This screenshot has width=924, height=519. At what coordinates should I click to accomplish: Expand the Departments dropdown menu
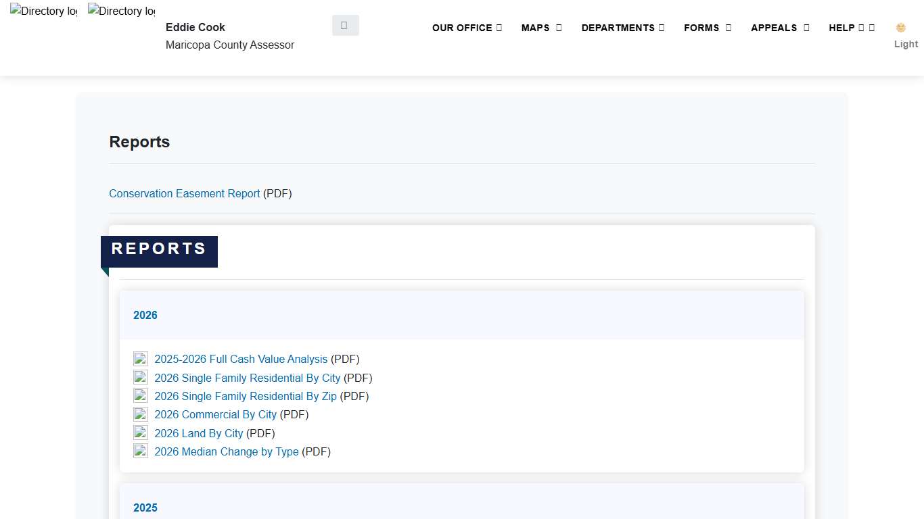622,28
